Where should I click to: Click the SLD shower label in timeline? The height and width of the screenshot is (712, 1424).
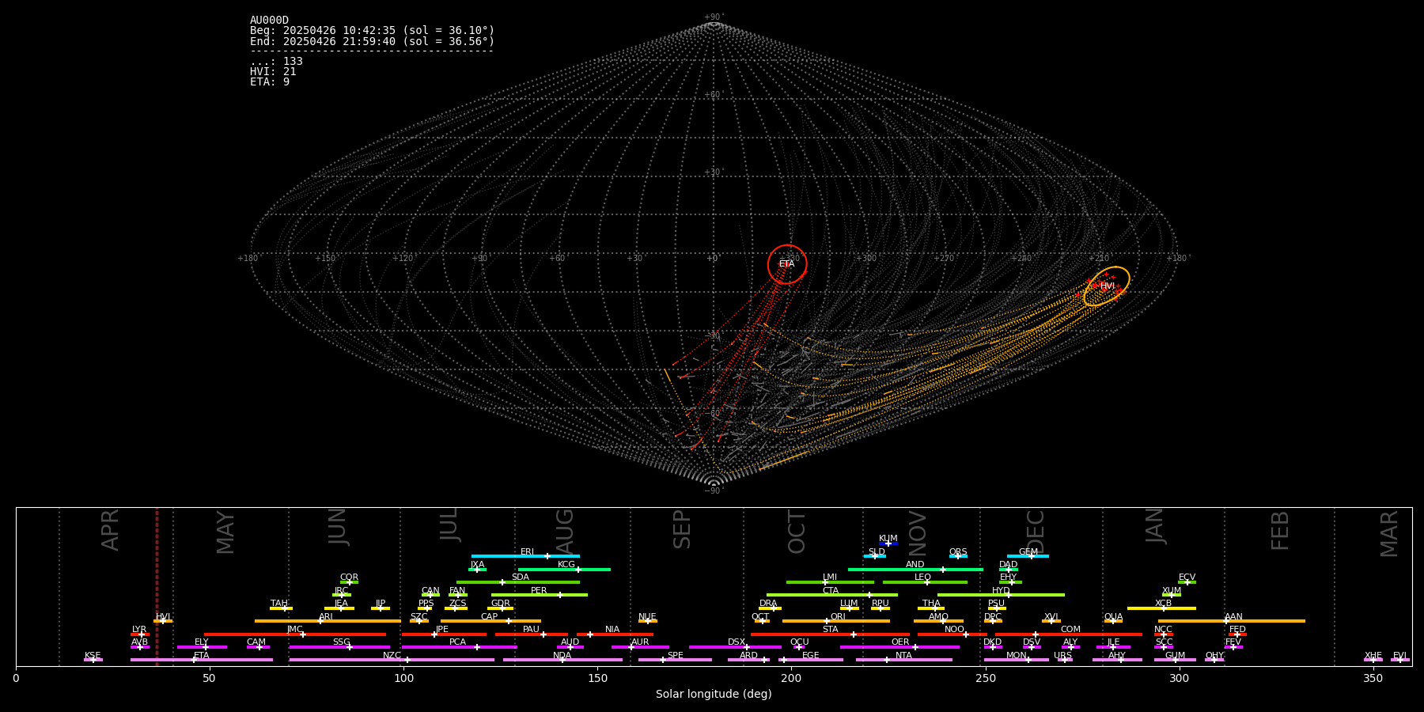(877, 552)
